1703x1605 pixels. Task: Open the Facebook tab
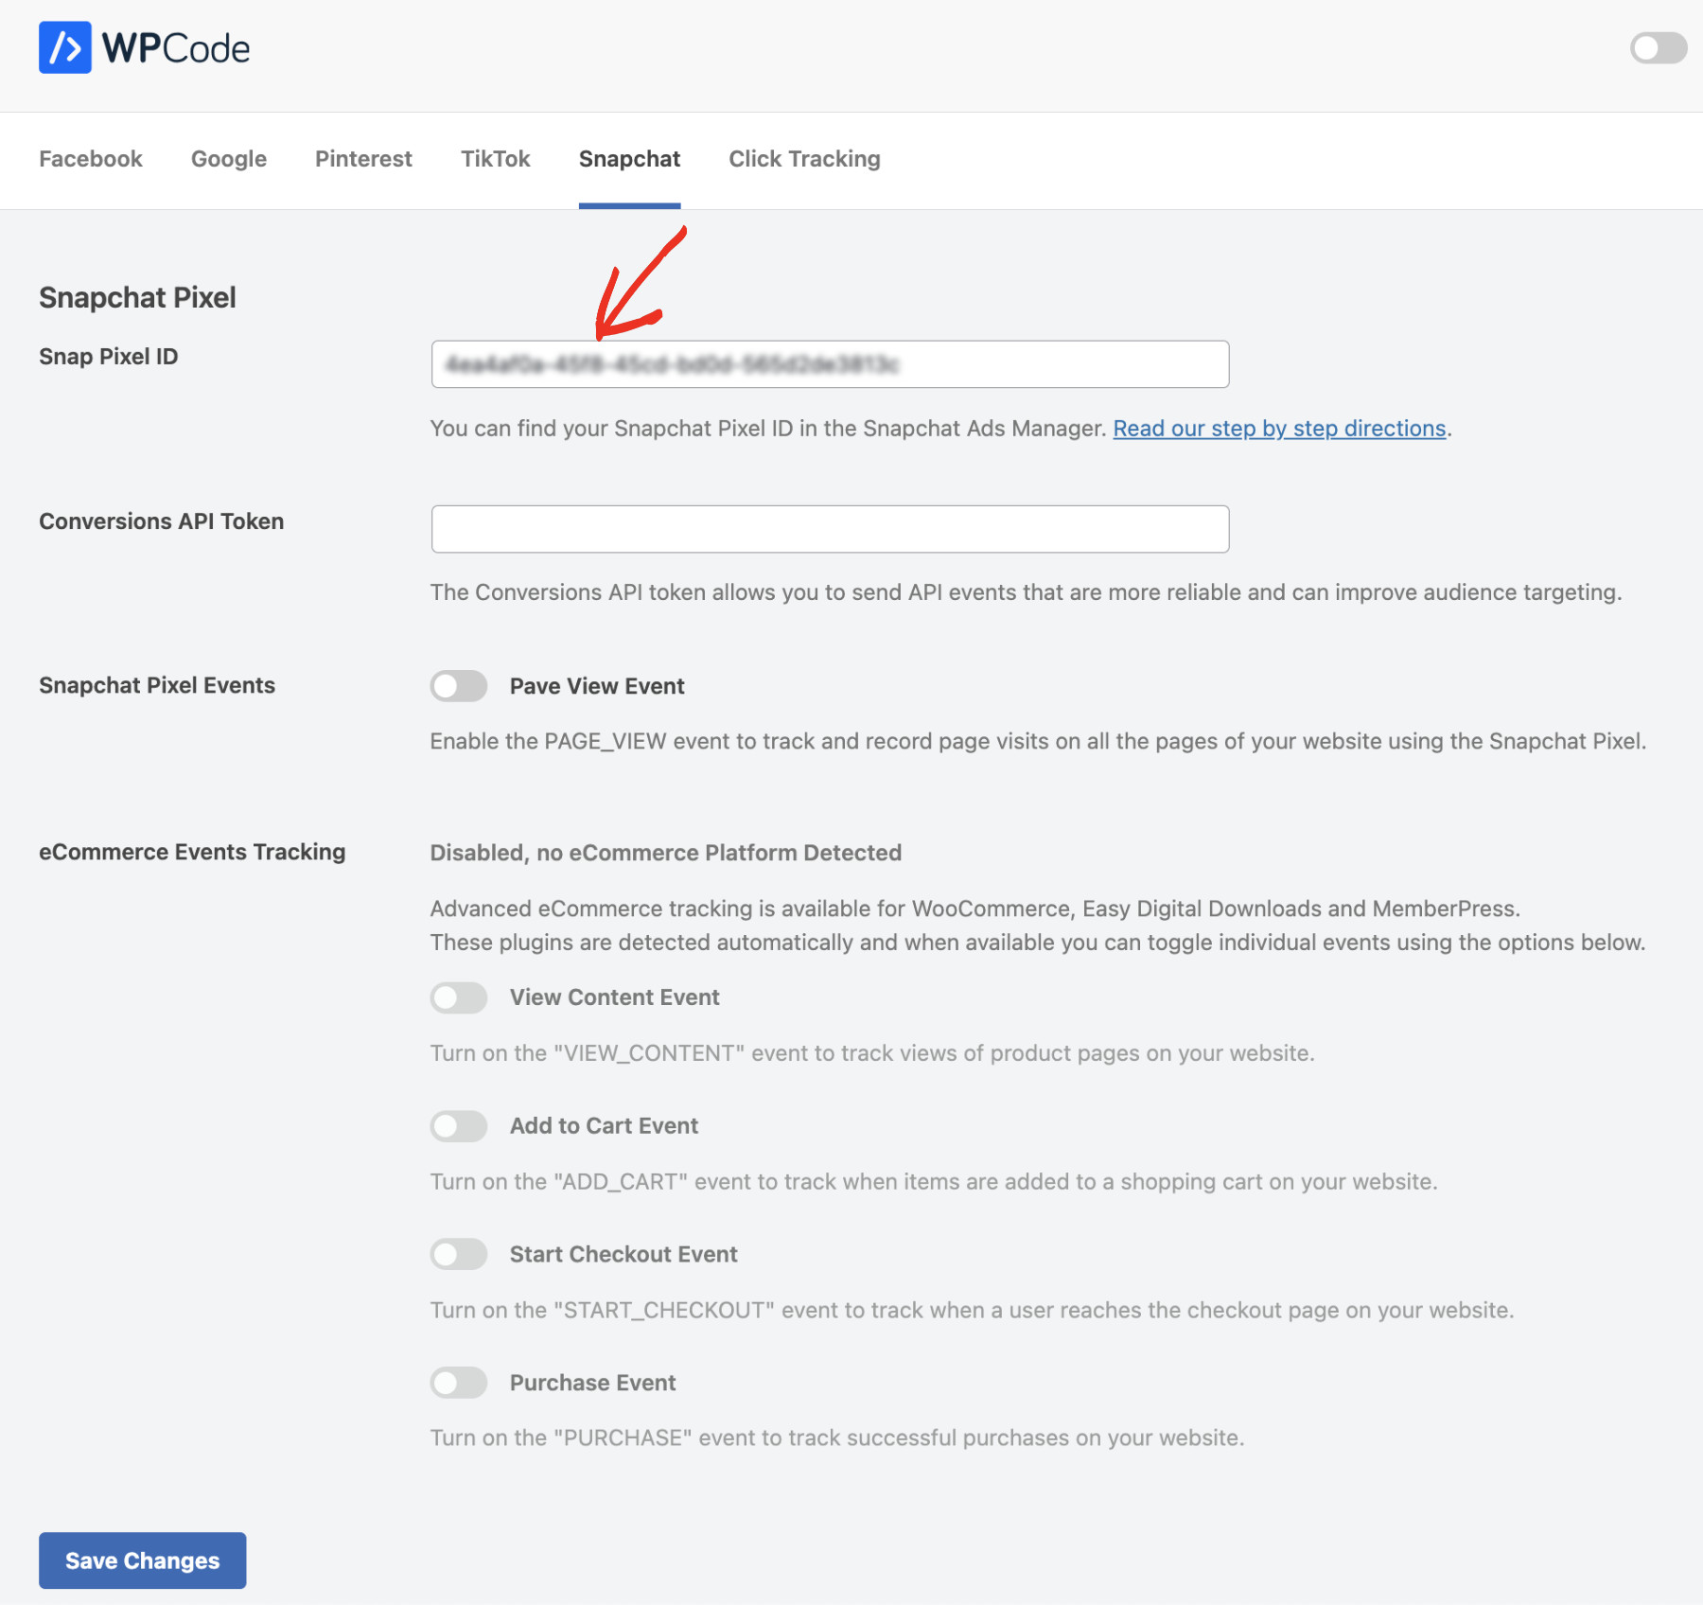[x=91, y=159]
